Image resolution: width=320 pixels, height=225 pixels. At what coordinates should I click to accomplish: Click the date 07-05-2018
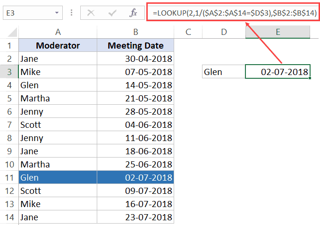pos(149,72)
